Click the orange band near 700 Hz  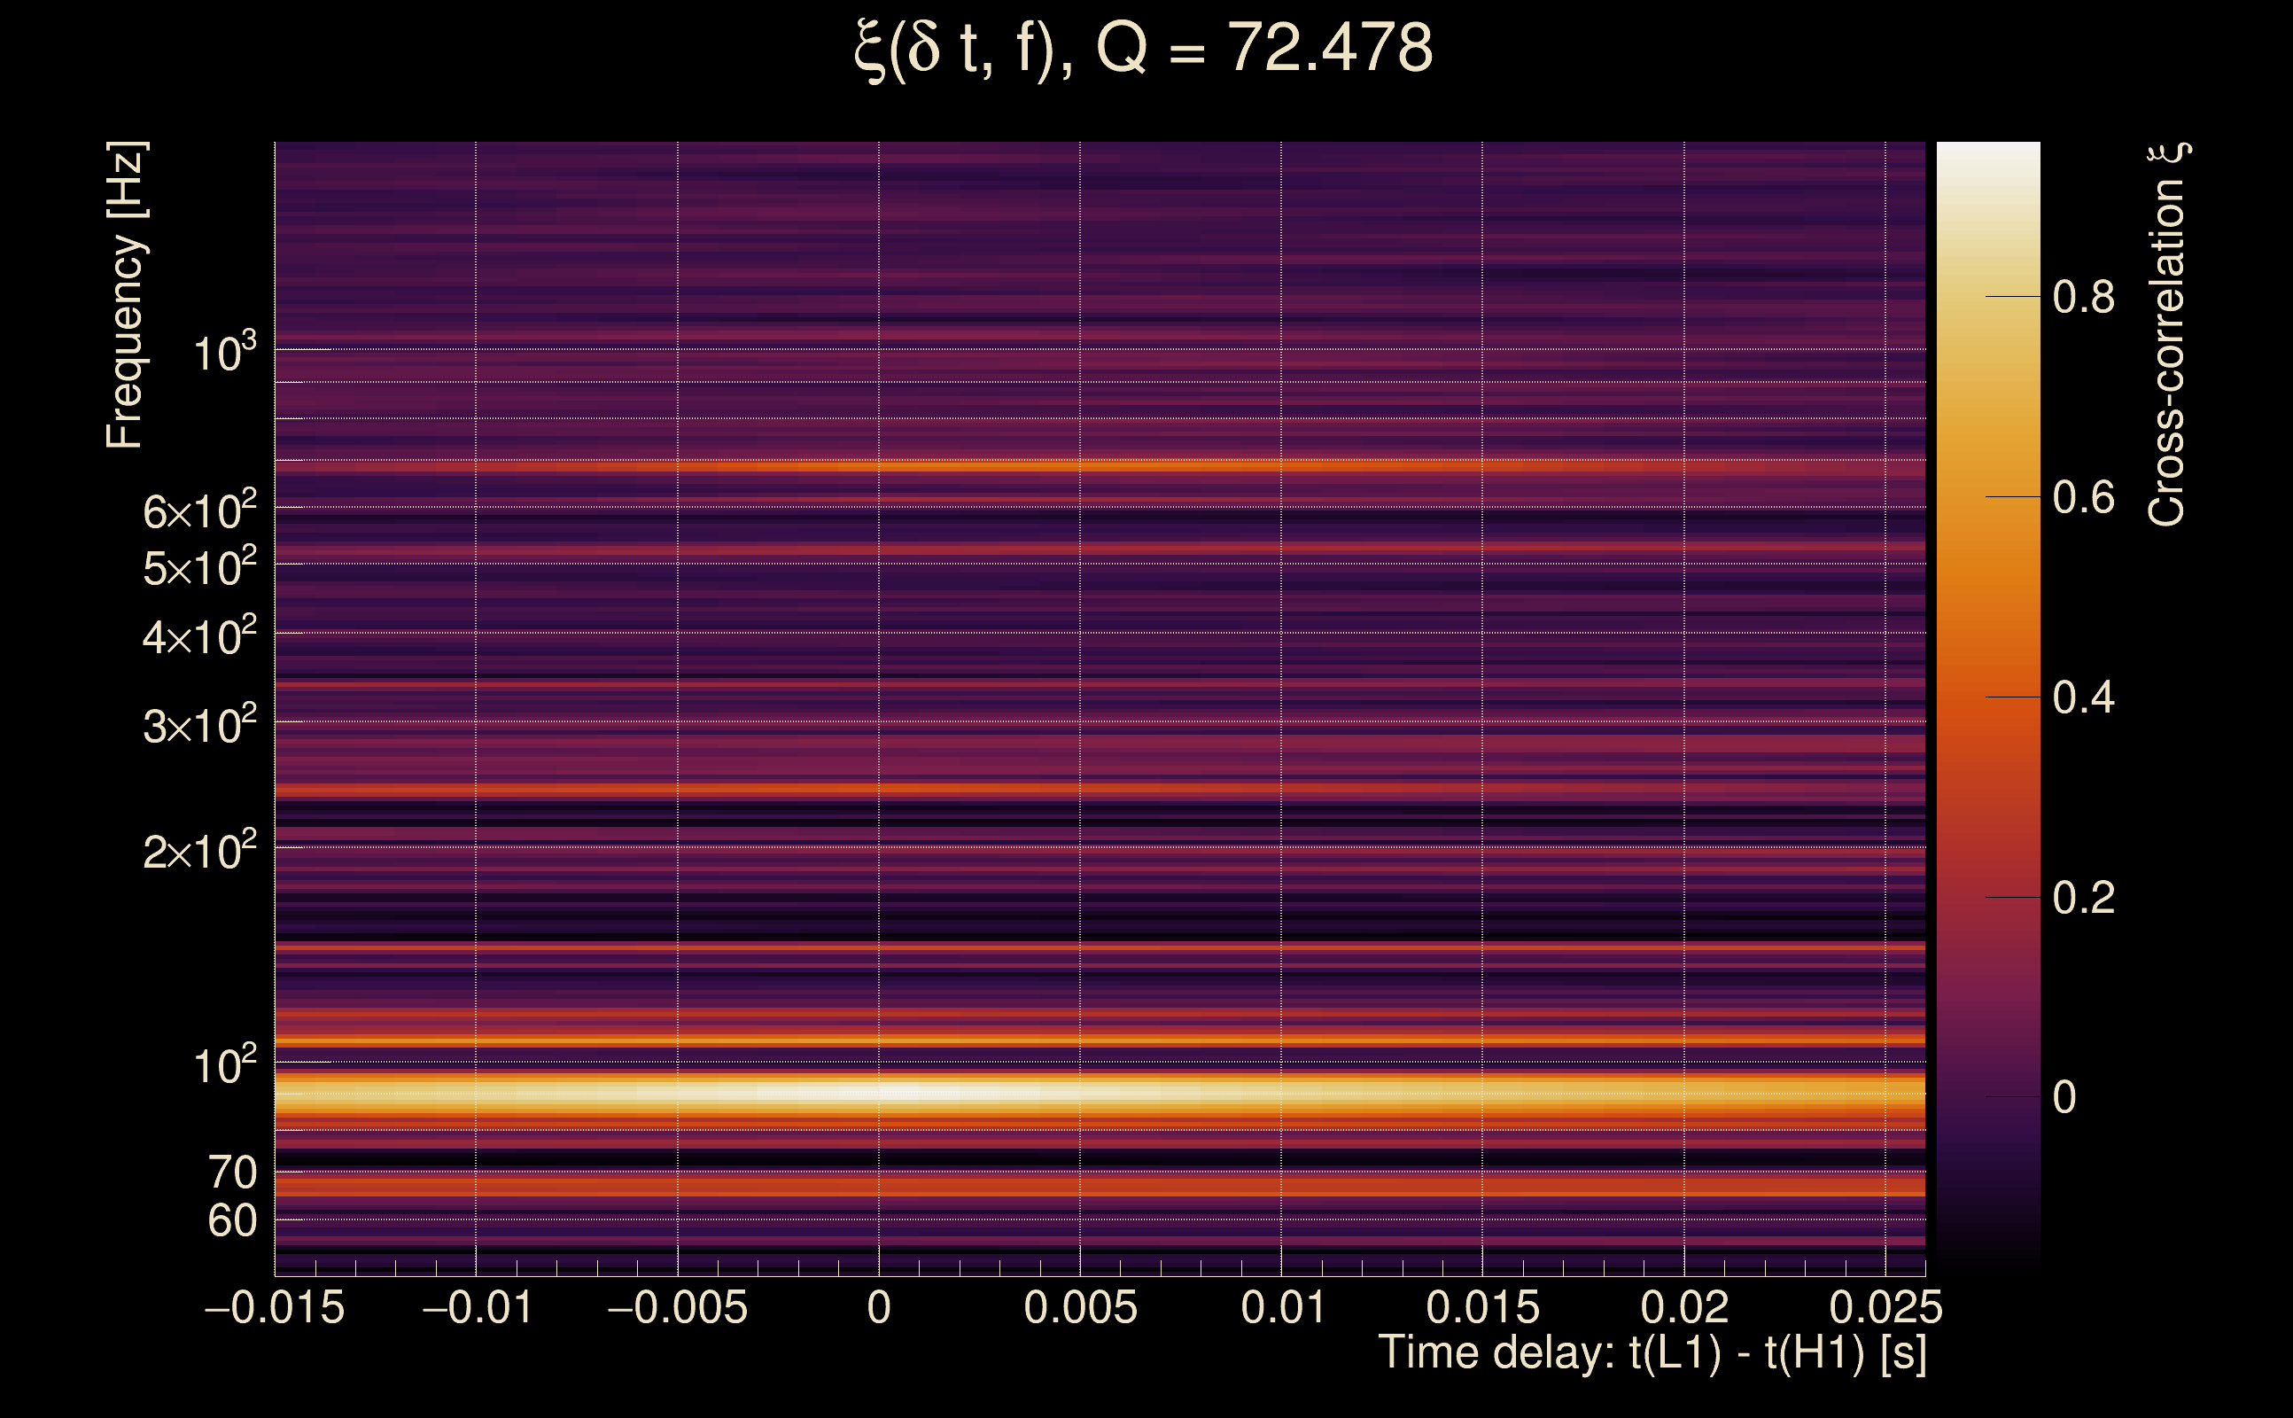(x=937, y=465)
